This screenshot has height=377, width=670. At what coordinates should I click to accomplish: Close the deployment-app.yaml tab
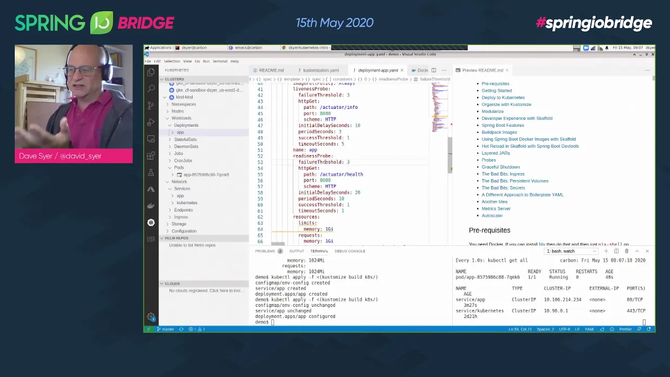point(402,70)
